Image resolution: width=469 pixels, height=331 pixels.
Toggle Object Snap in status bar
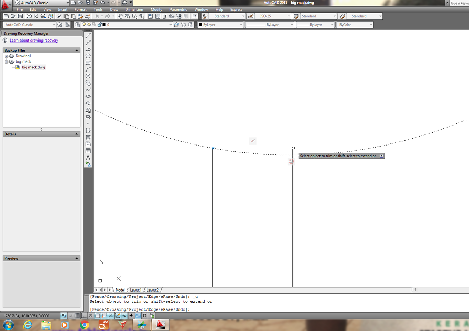click(x=97, y=316)
